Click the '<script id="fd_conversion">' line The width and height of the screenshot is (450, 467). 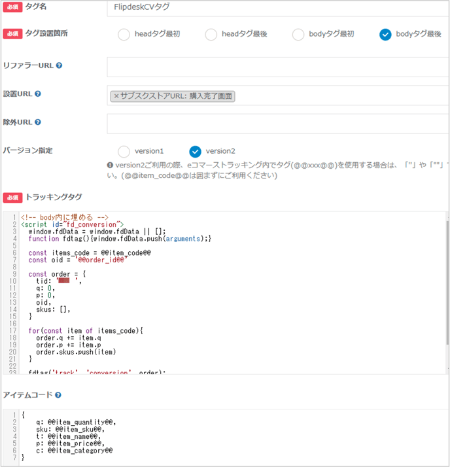[x=72, y=224]
